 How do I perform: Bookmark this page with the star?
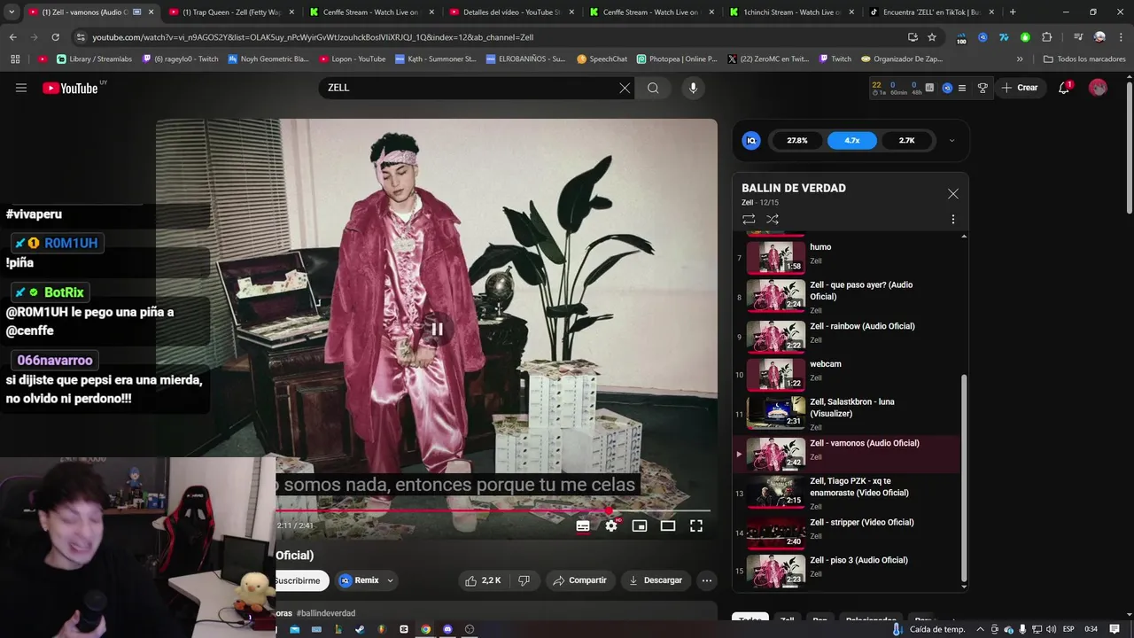932,37
